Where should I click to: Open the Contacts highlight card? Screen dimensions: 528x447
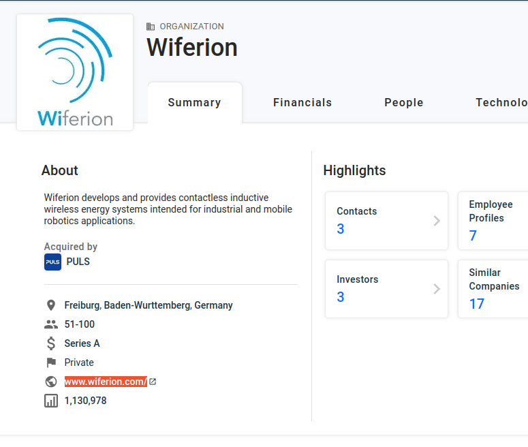point(386,221)
